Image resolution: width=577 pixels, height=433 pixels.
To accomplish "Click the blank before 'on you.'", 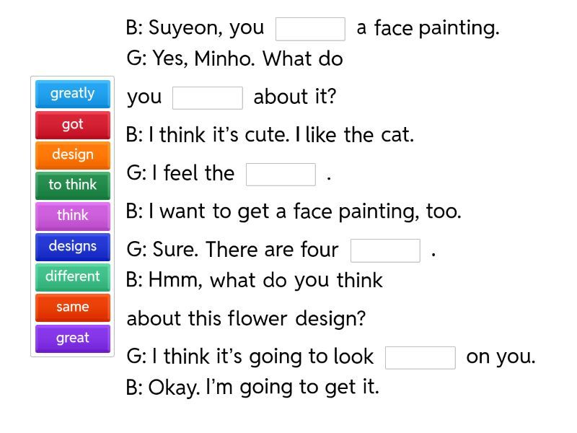I will [420, 358].
